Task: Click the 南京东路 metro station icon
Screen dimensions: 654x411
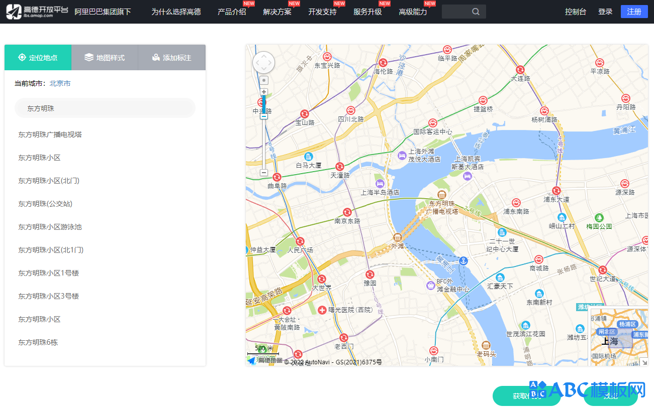Action: [x=347, y=212]
